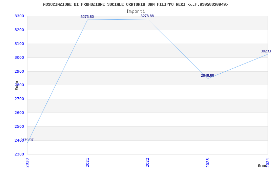Click the Euro y-axis title
This screenshot has width=271, height=169.
click(x=17, y=86)
